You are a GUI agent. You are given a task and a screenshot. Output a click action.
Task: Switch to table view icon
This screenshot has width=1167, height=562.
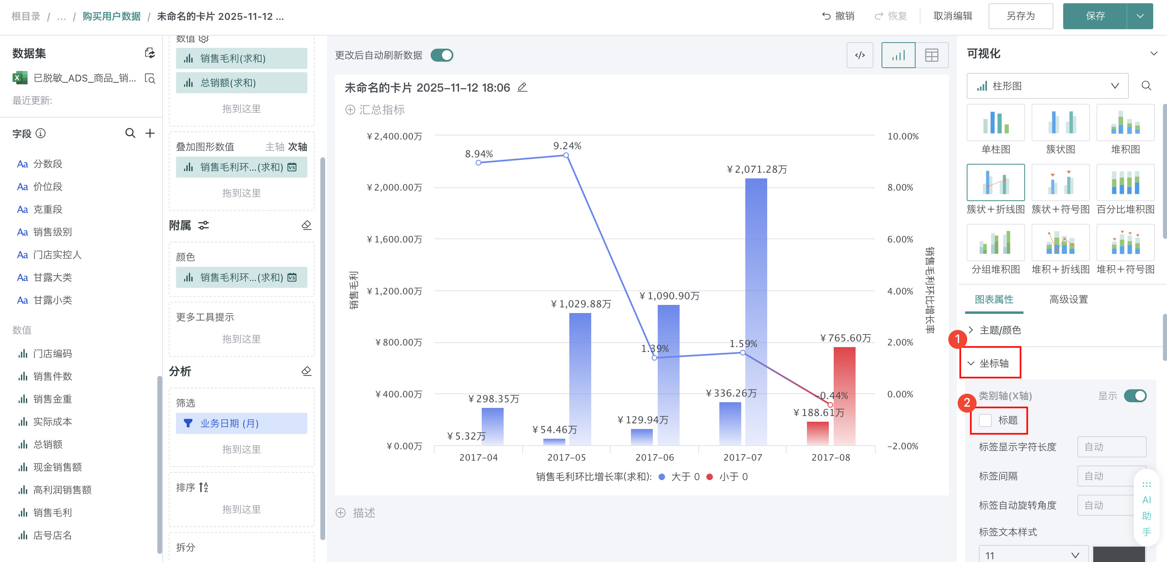click(931, 55)
